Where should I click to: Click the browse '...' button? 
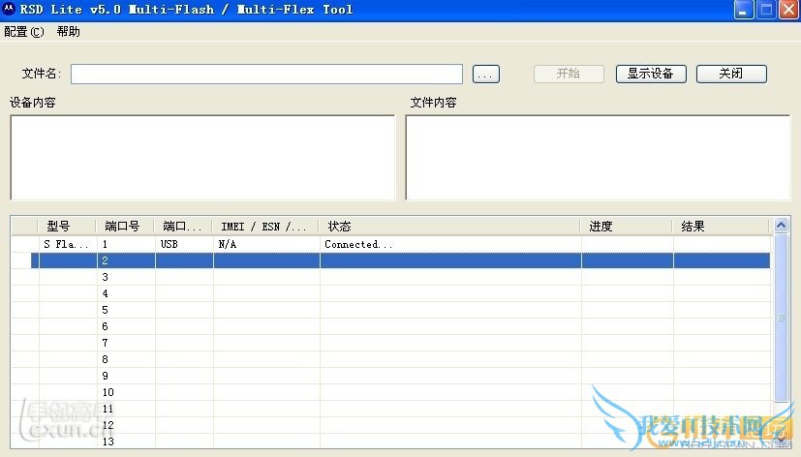(x=486, y=74)
